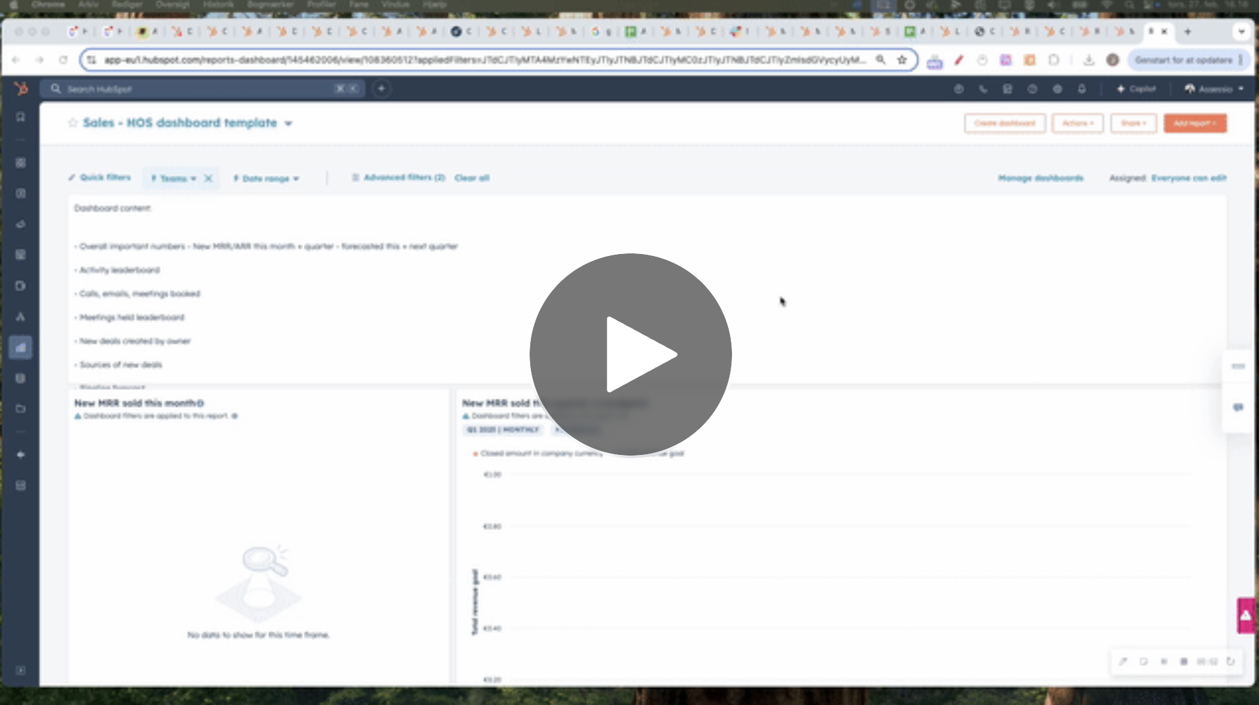
Task: Click the Clear all filters link
Action: pyautogui.click(x=472, y=178)
